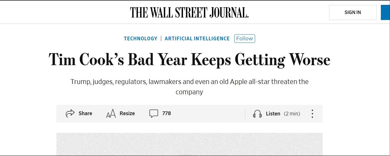Viewport: 390px width, 156px height.
Task: Click the vertical divider left of Listen
Action: 245,114
